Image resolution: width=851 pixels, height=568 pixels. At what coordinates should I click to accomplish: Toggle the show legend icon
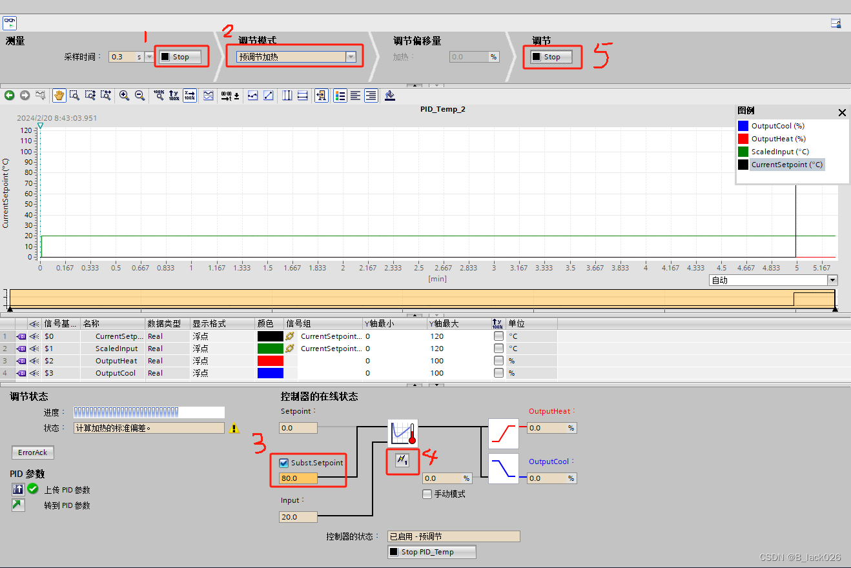coord(340,96)
